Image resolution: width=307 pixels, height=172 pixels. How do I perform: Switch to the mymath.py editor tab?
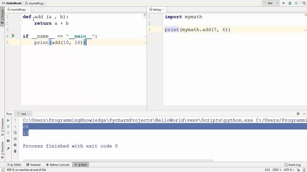18,10
